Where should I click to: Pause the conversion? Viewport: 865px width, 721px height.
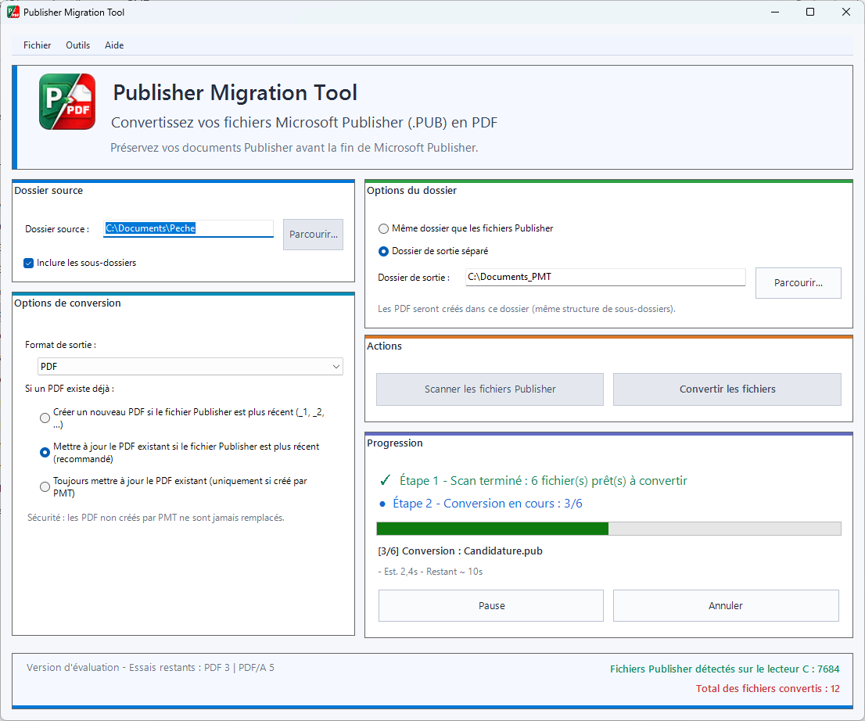coord(491,606)
